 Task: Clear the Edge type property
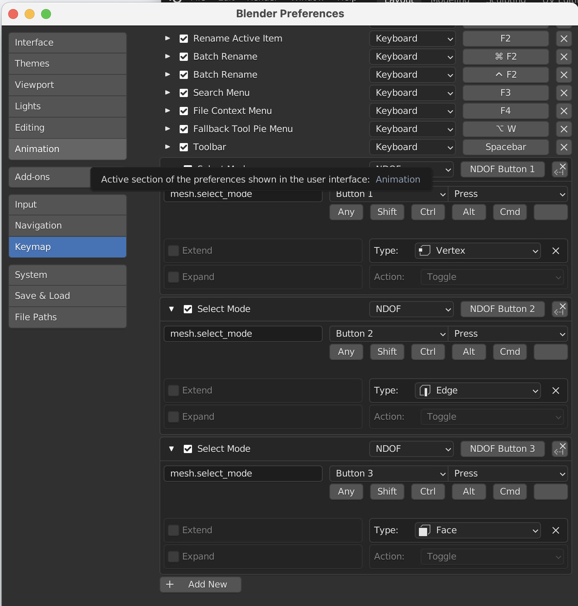pyautogui.click(x=555, y=391)
